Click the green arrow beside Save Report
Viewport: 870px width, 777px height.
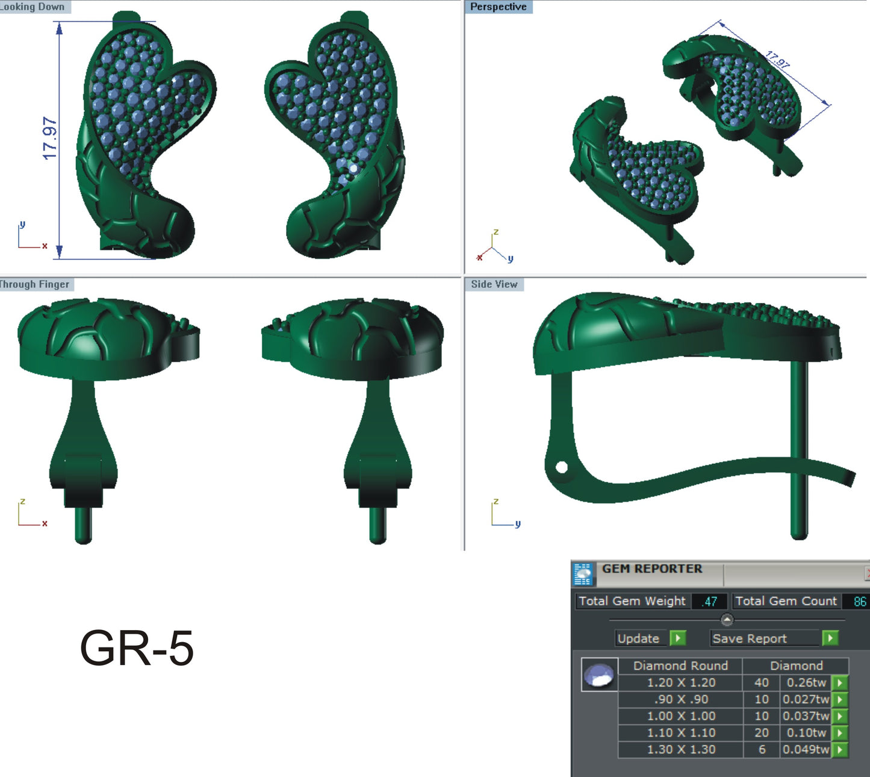click(830, 638)
